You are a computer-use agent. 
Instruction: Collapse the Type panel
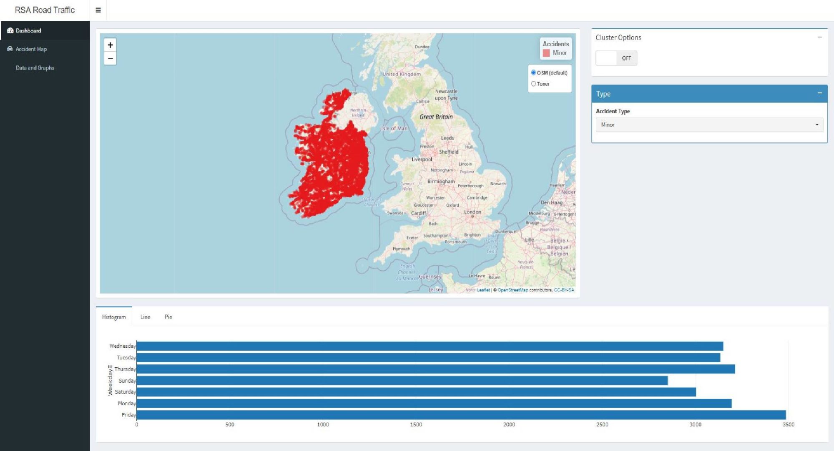tap(819, 93)
